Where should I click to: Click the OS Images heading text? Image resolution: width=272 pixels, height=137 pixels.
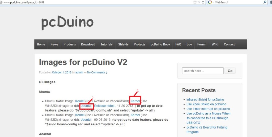click(x=47, y=82)
